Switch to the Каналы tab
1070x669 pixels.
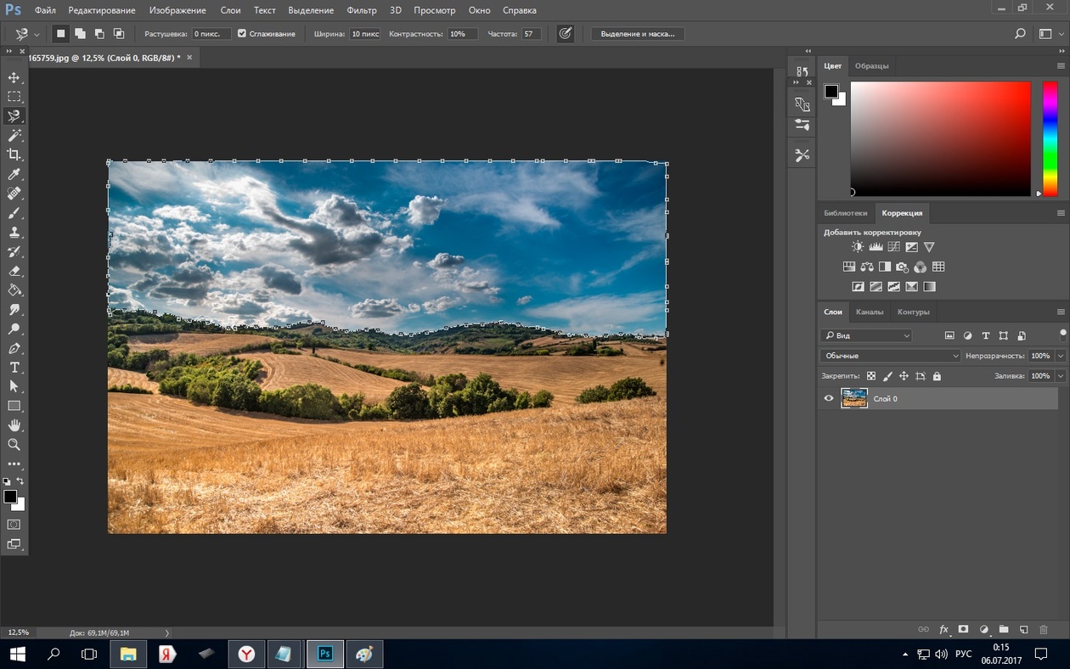click(x=869, y=312)
